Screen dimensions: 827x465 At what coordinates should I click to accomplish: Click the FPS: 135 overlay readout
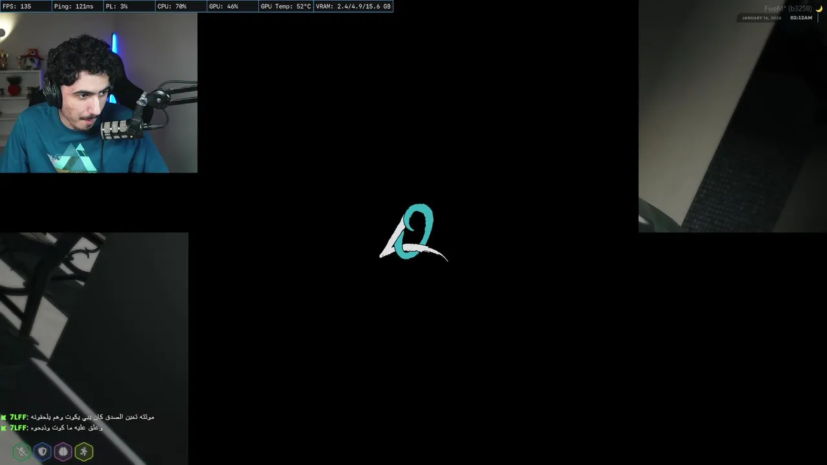[x=26, y=6]
